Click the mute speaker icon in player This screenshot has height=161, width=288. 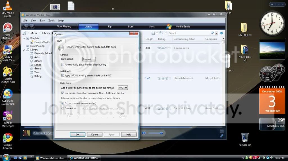(x=144, y=133)
